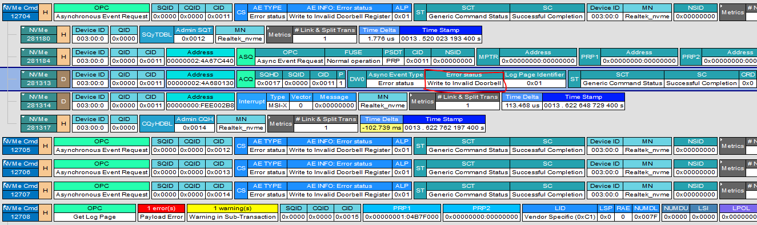Click the H direction cell of NVMe 281317
Screen dimensions: 757x225
(x=63, y=124)
